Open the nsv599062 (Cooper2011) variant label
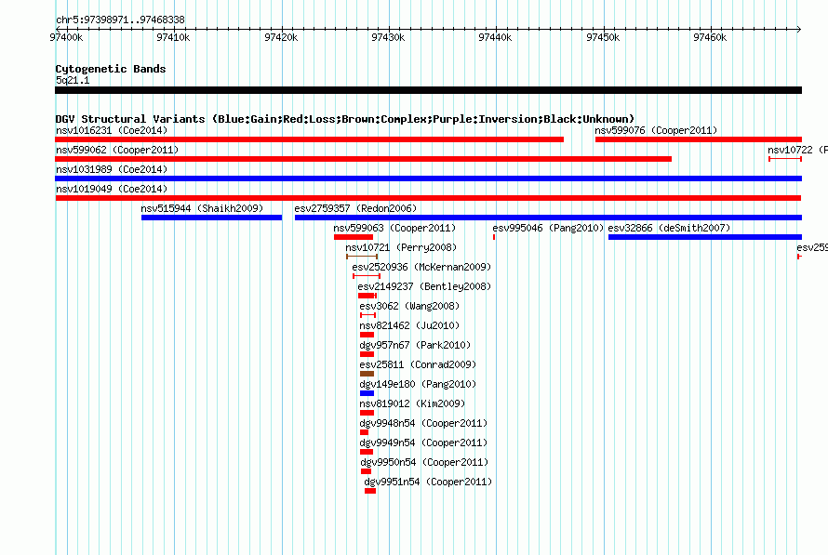828x555 pixels. (117, 150)
